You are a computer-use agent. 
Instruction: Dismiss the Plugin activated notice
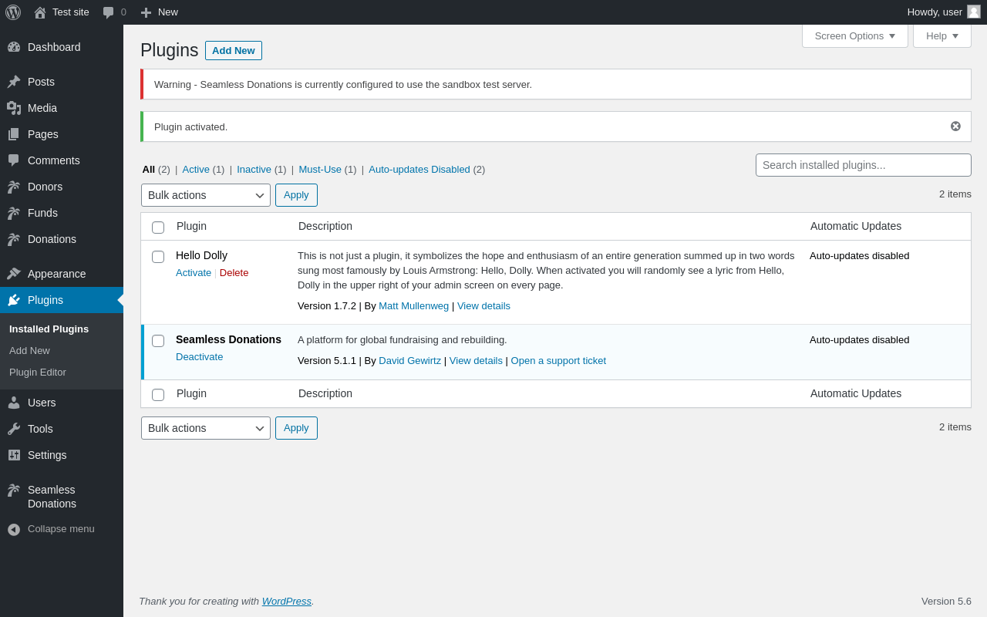(955, 126)
